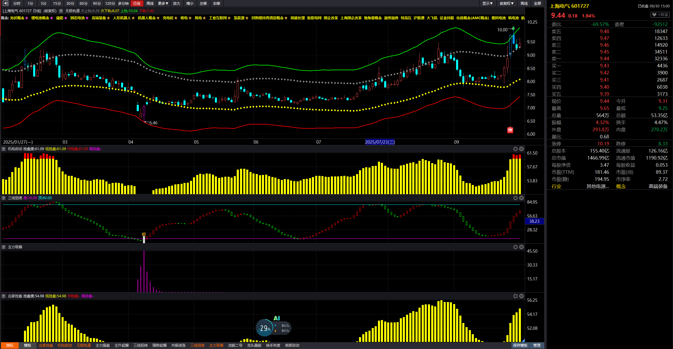
Task: Open the 前复权 adjustment dropdown
Action: (507, 3)
